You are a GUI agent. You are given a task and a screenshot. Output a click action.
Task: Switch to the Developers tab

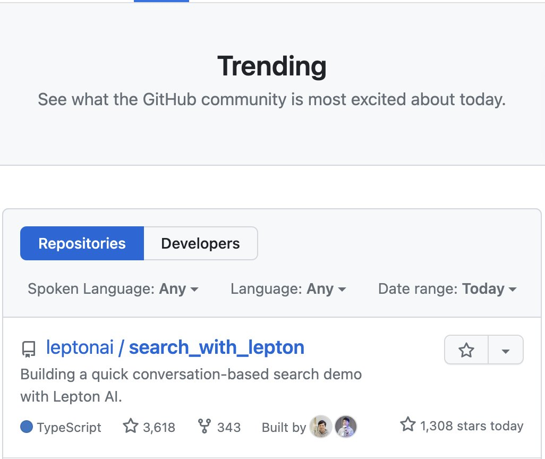pyautogui.click(x=200, y=243)
